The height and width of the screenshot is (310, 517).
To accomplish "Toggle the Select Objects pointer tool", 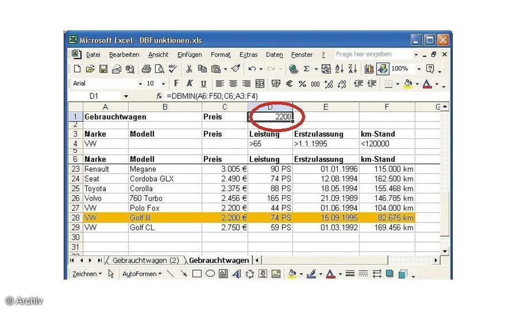I will (111, 274).
